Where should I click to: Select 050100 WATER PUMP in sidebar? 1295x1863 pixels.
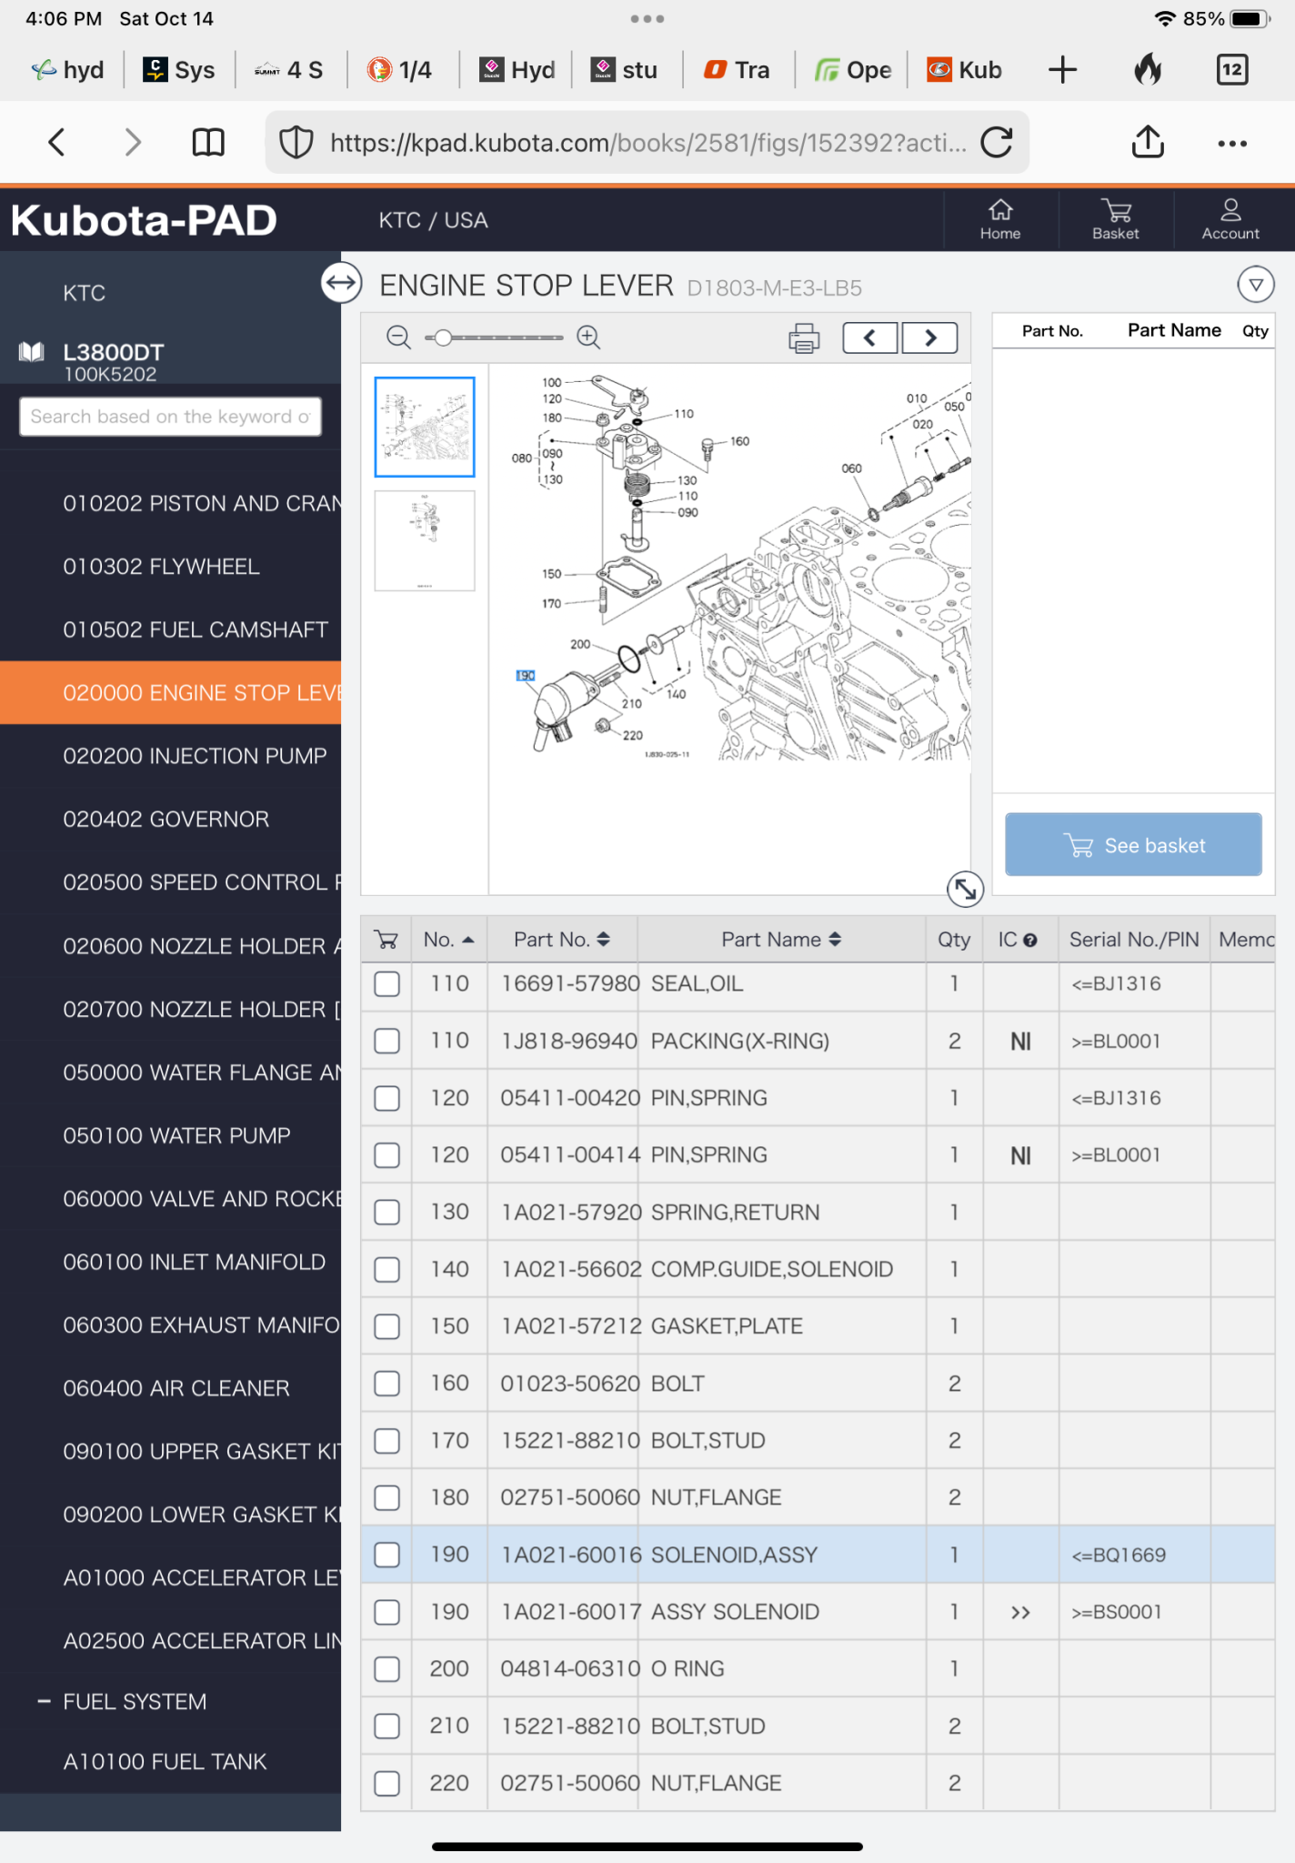click(176, 1135)
